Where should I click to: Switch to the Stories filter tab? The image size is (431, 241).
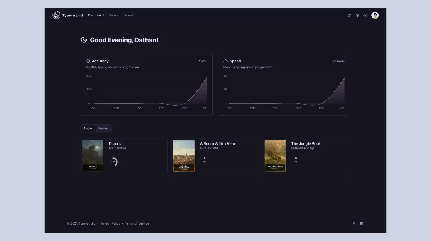click(103, 128)
